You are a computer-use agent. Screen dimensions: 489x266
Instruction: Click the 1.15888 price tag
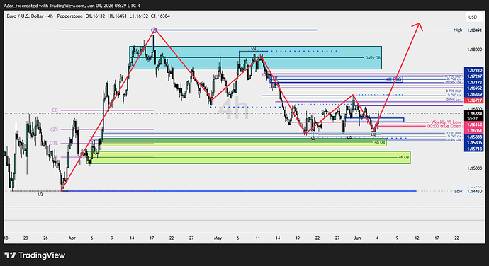(474, 137)
